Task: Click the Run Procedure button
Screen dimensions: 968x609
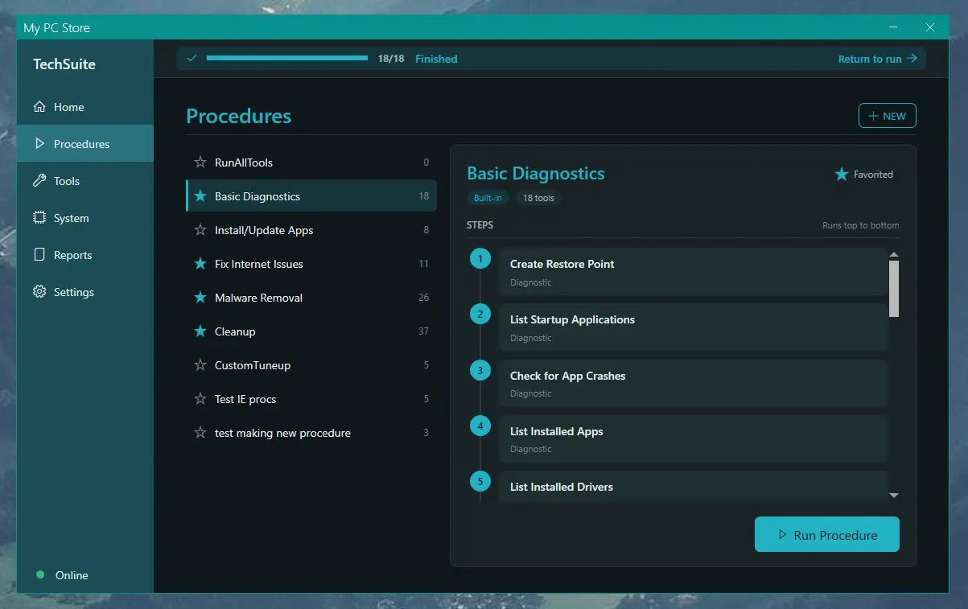Action: [826, 534]
